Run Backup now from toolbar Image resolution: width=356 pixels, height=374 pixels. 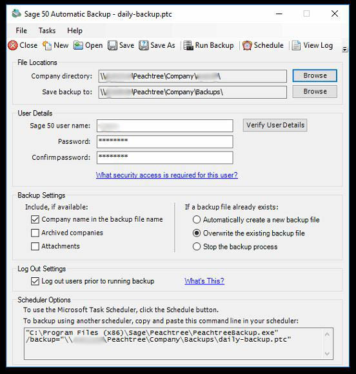[209, 45]
